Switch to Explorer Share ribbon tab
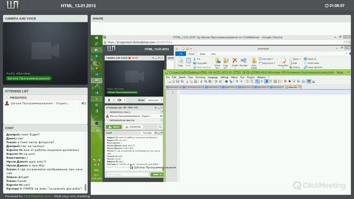Image resolution: width=354 pixels, height=199 pixels. (202, 54)
